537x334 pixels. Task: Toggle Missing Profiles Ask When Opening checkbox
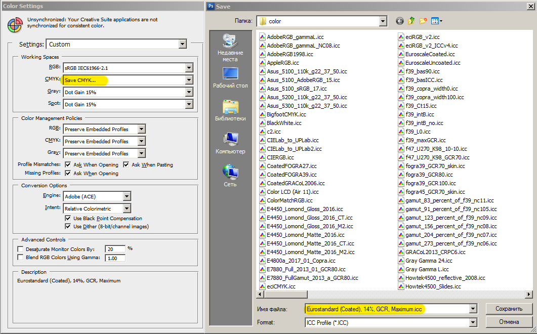click(68, 174)
